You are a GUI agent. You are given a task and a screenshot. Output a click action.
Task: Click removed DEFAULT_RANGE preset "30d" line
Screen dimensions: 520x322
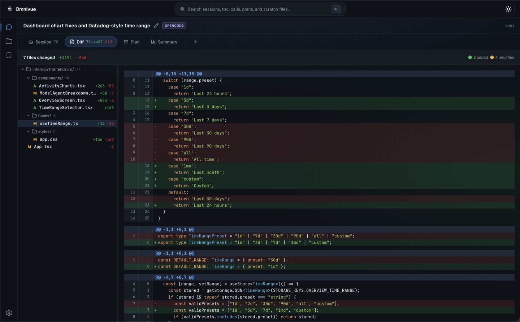tap(319, 260)
